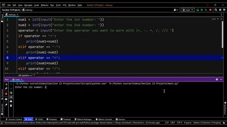Run with coverage toolbar icon
The width and height of the screenshot is (227, 127).
point(206,10)
